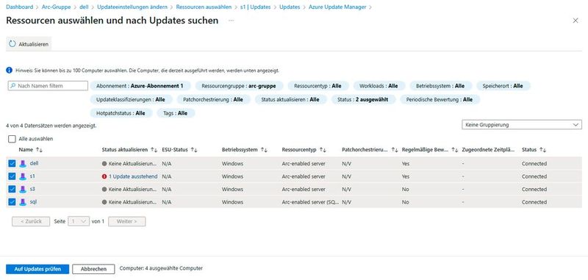Toggle the Alle auswählen checkbox
588x280 pixels.
12,139
